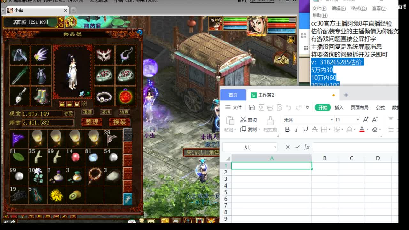Expand the Name Box dropdown for A1
409x230 pixels.
click(x=275, y=147)
